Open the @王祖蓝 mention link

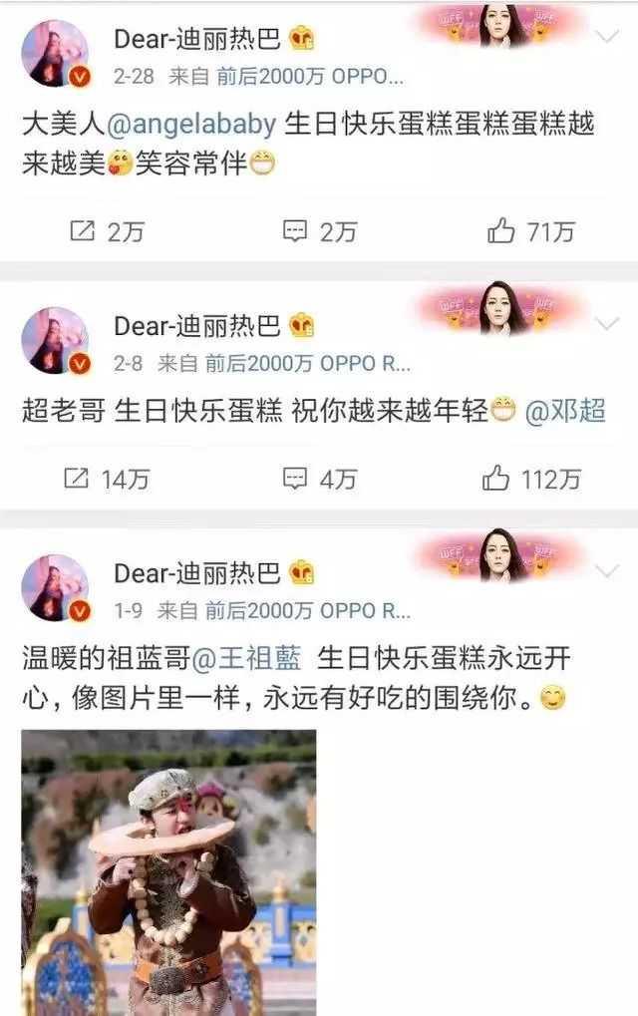(x=247, y=658)
